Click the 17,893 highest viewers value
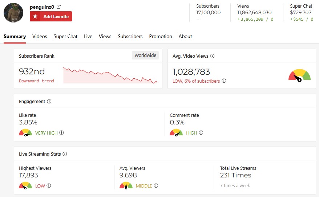 point(28,175)
